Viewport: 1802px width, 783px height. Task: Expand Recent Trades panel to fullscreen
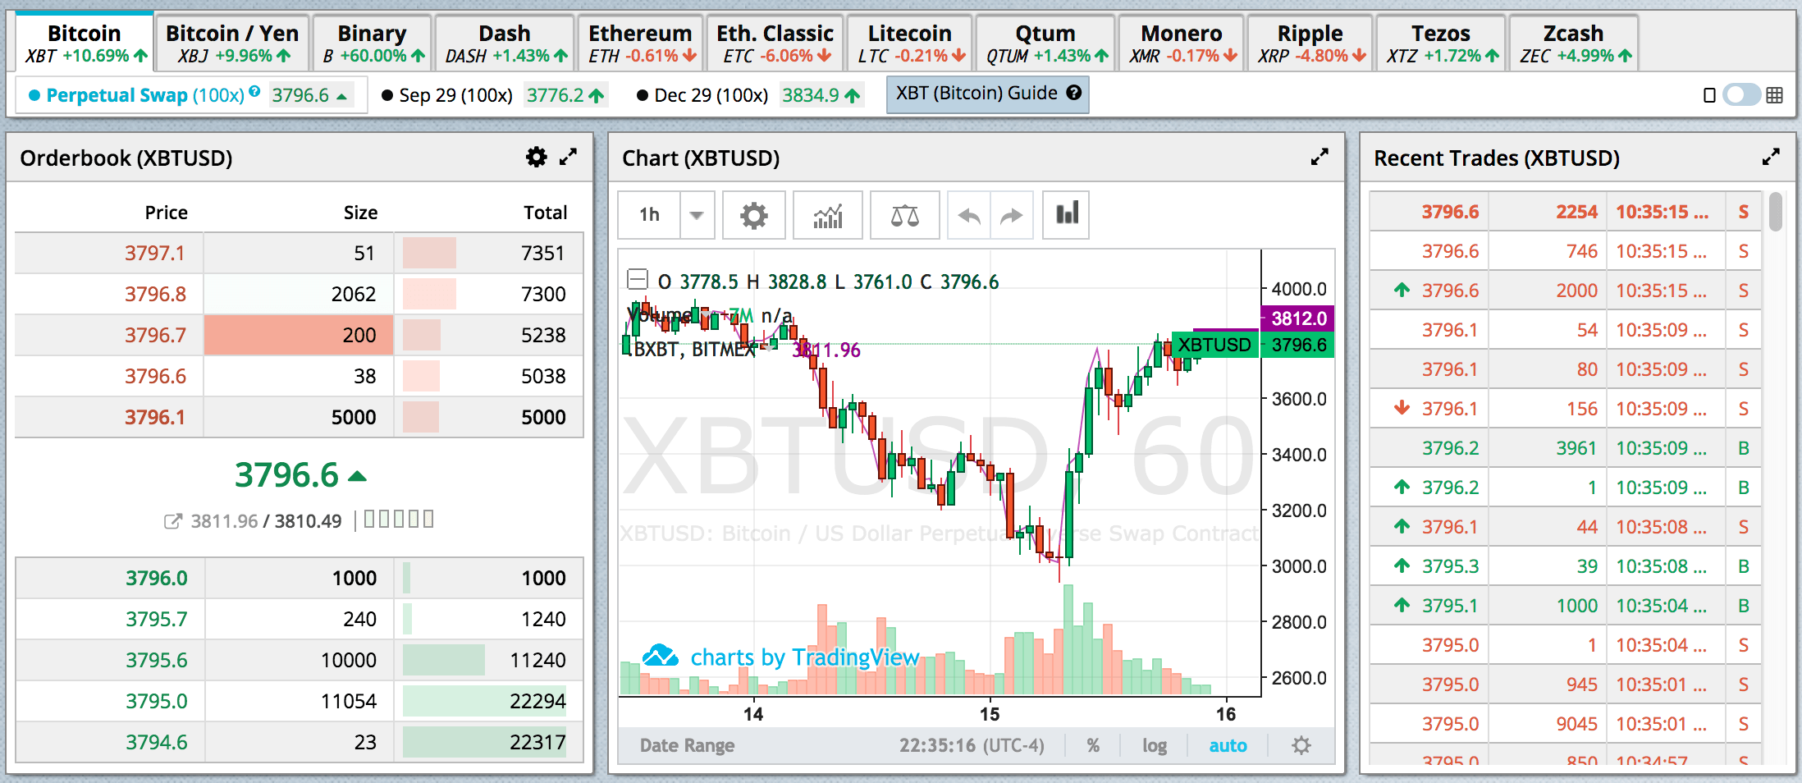[1771, 157]
